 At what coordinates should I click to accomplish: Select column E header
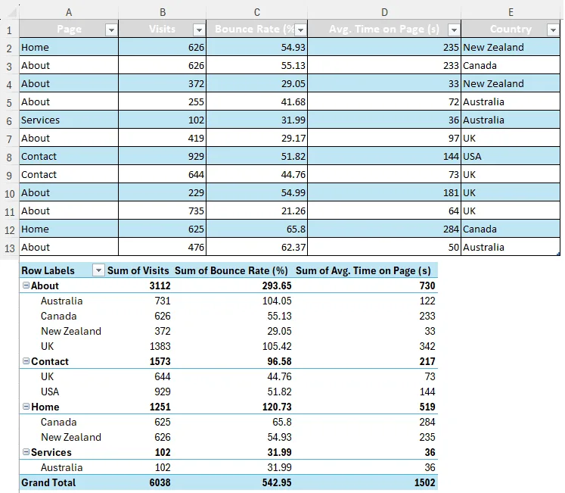(511, 12)
